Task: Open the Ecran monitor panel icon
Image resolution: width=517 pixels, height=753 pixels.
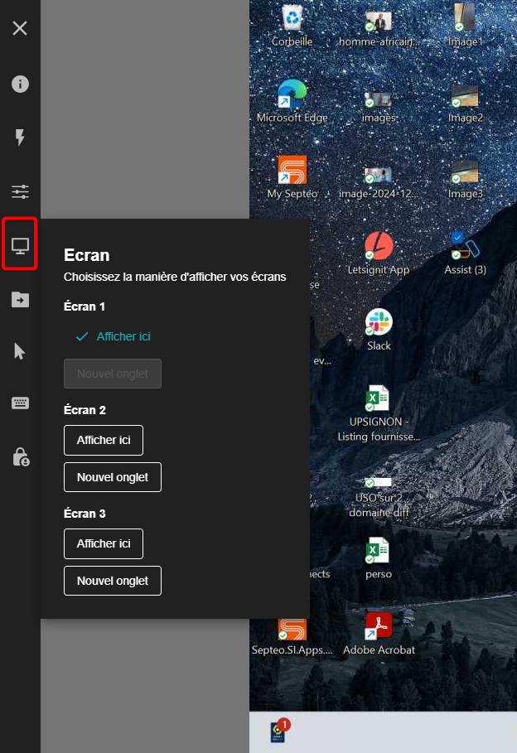Action: pyautogui.click(x=20, y=246)
